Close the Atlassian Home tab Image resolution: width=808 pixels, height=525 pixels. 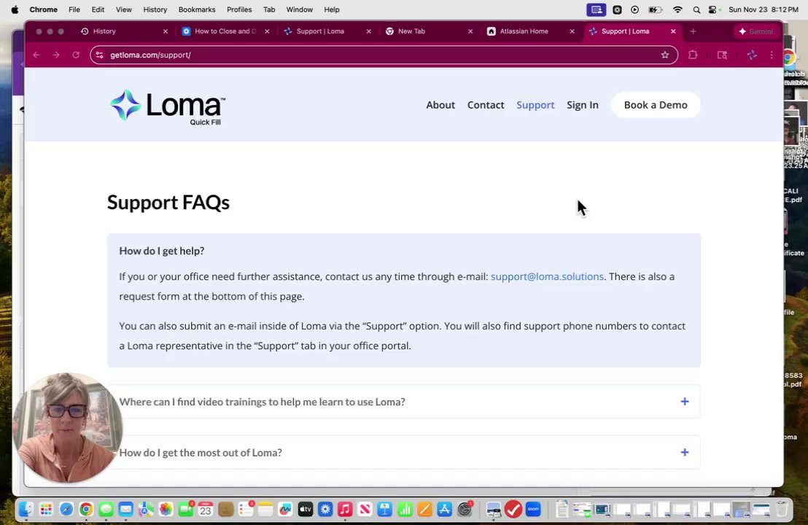pyautogui.click(x=572, y=31)
